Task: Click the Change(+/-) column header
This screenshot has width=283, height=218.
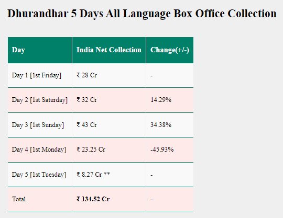Action: (x=170, y=50)
